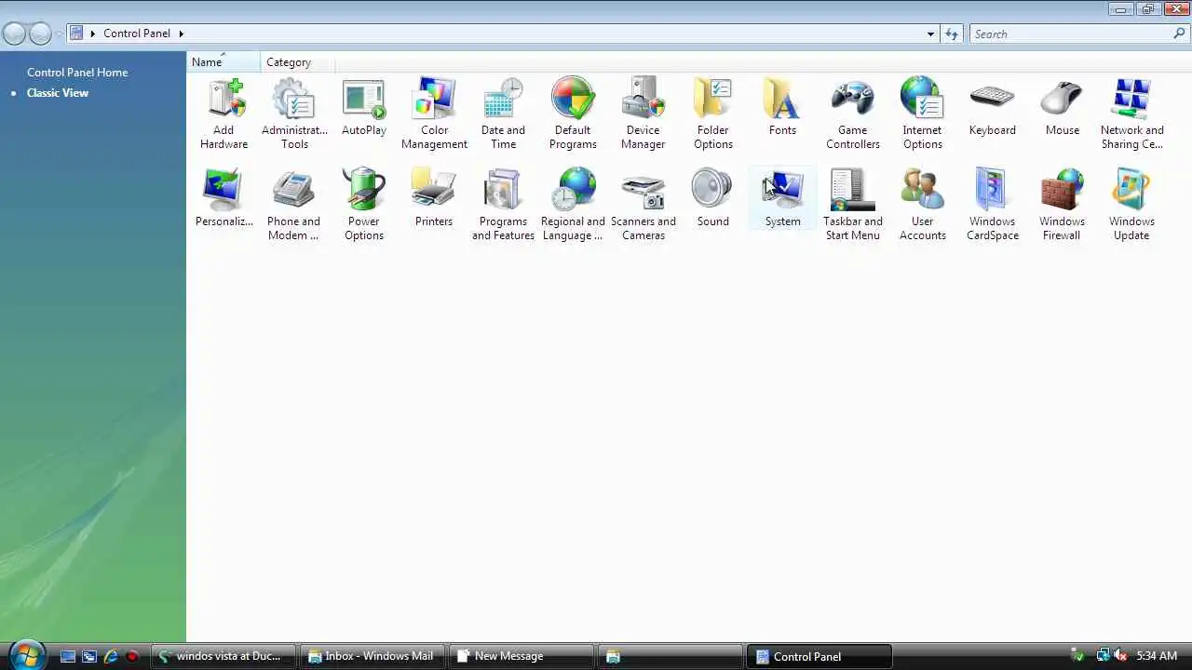The width and height of the screenshot is (1192, 670).
Task: Click the volume tray icon
Action: pos(1121,656)
